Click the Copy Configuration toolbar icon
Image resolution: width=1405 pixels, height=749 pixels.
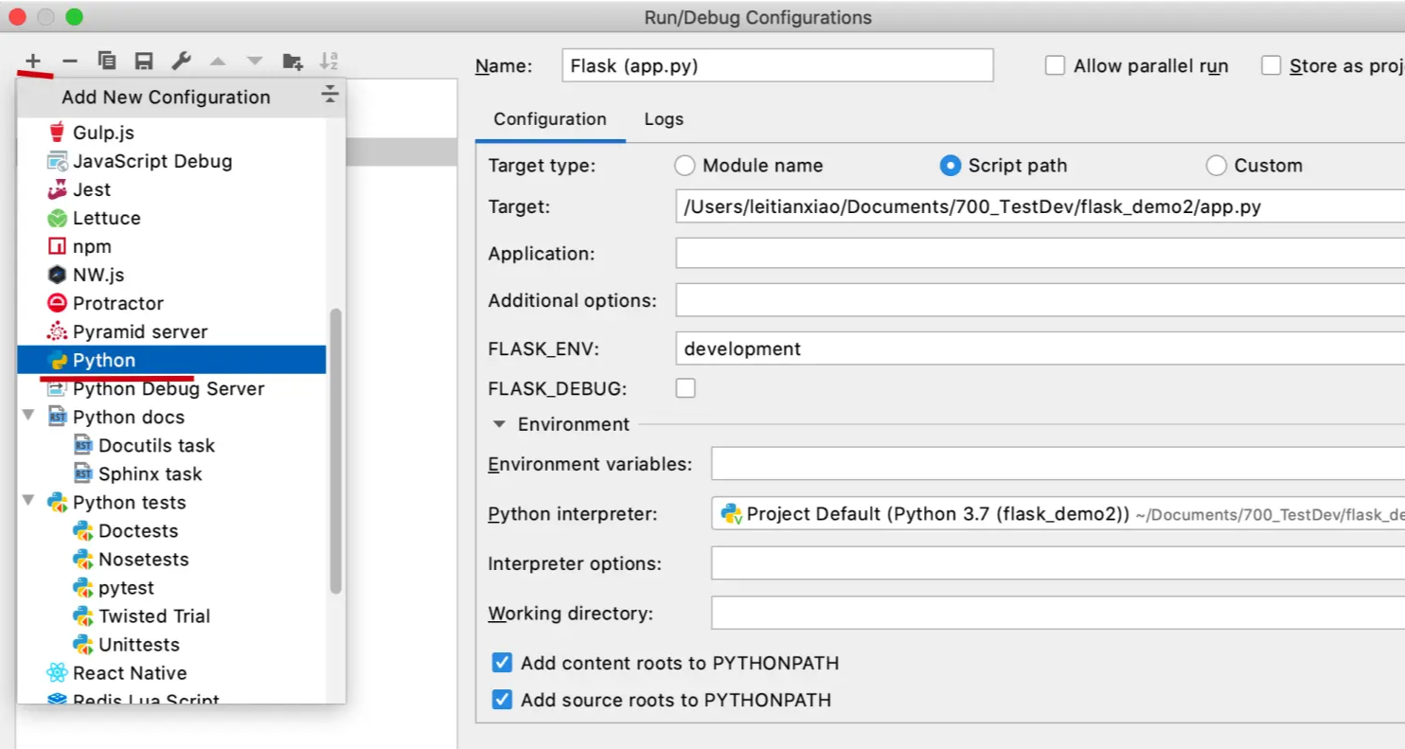coord(107,62)
